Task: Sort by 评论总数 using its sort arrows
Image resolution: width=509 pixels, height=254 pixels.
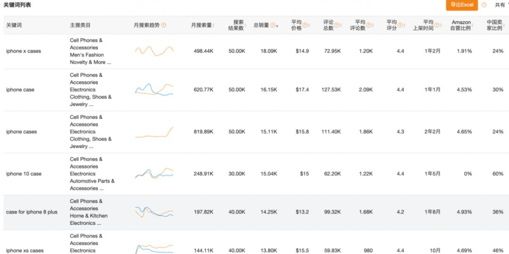Action: (341, 25)
